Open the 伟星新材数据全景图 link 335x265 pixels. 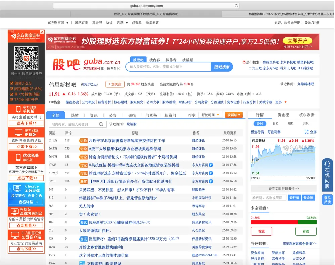[299, 243]
